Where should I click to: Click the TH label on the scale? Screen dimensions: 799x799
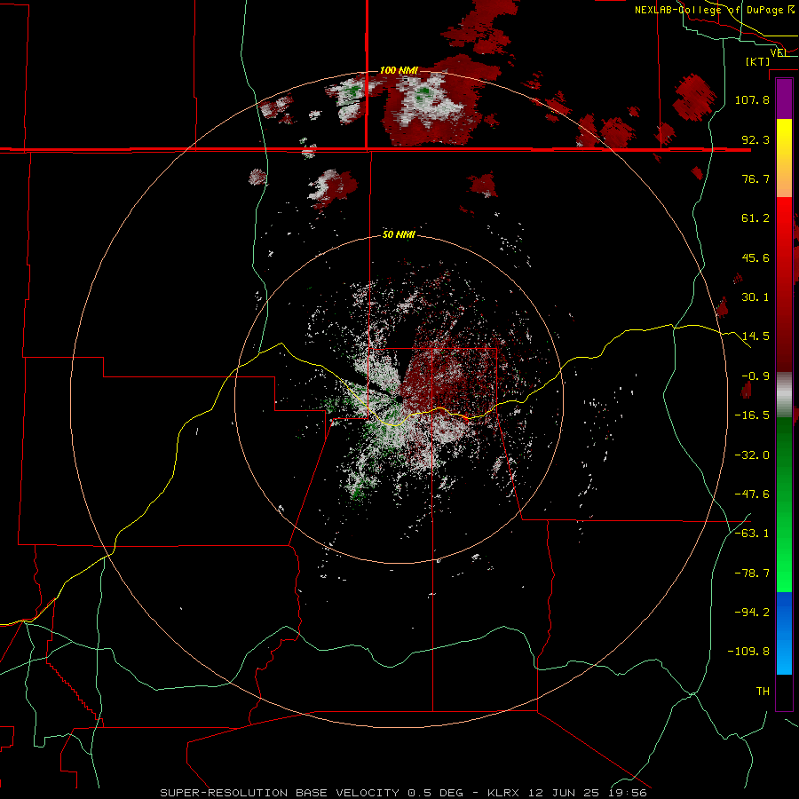click(x=763, y=692)
